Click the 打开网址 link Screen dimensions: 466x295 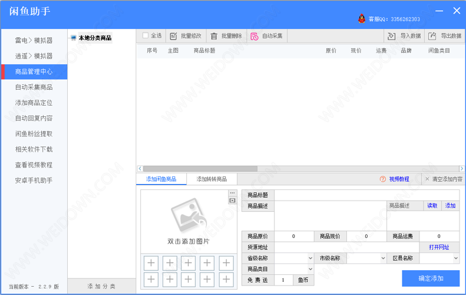[439, 247]
